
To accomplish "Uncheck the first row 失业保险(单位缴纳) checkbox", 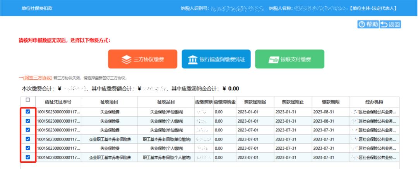I will tap(27, 111).
